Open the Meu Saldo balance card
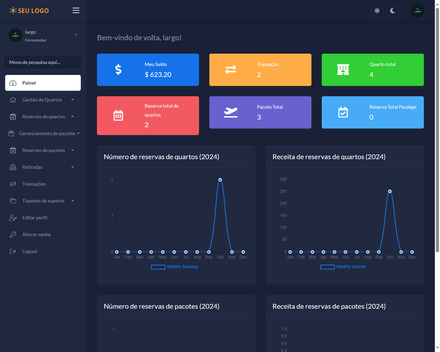 tap(148, 70)
